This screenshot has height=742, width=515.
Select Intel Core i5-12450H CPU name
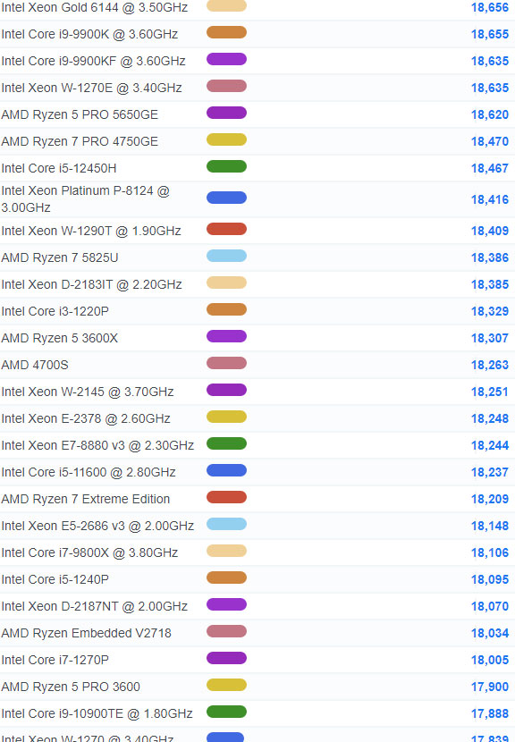pos(59,168)
